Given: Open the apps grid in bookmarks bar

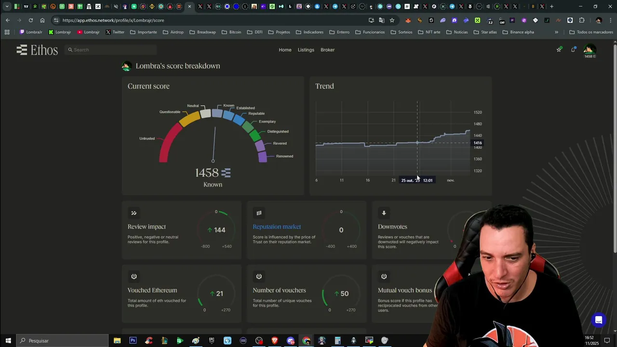Looking at the screenshot, I should pyautogui.click(x=7, y=32).
